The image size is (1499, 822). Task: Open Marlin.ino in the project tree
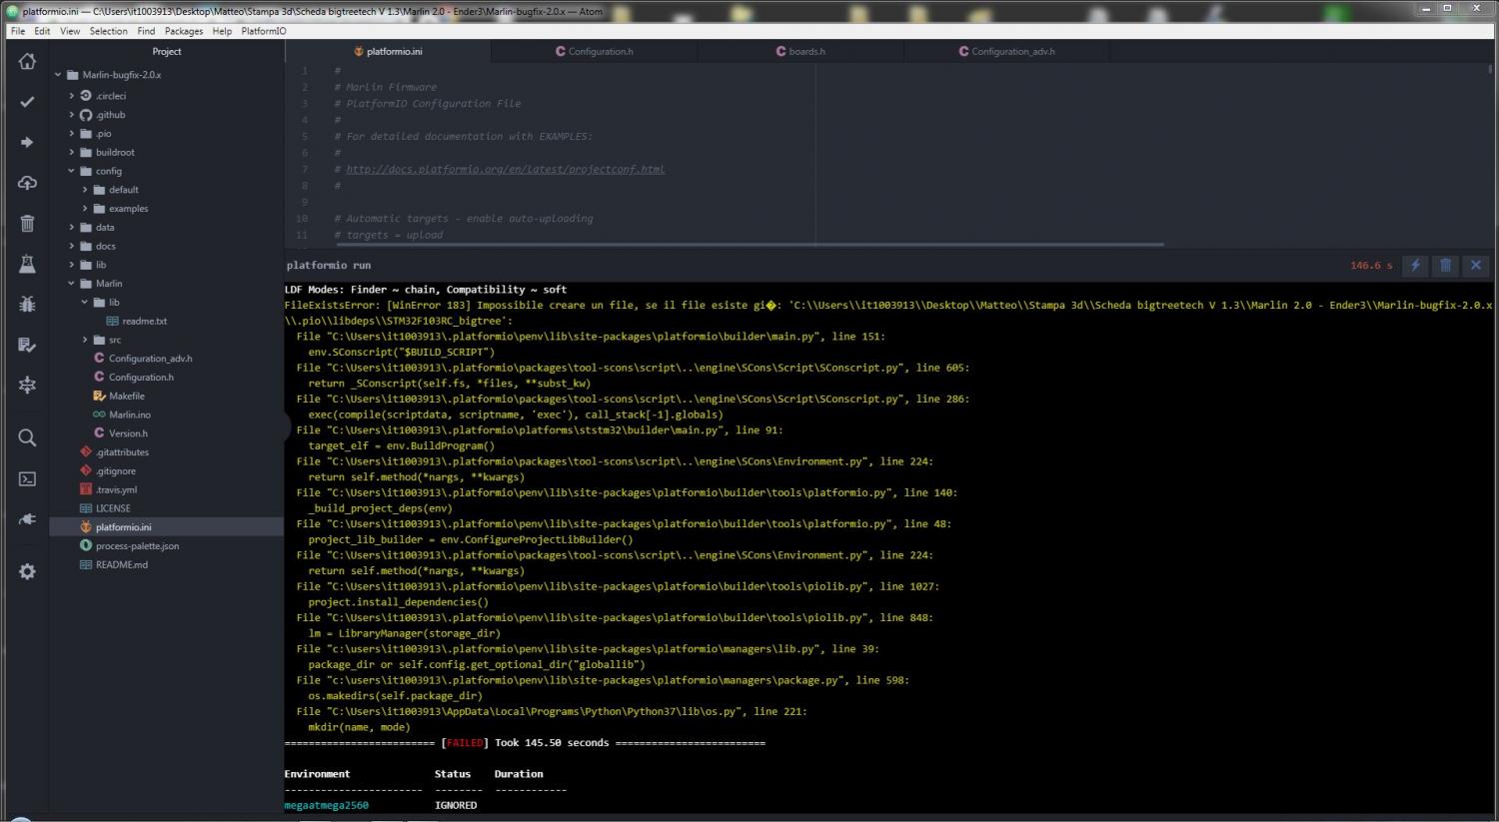(129, 414)
